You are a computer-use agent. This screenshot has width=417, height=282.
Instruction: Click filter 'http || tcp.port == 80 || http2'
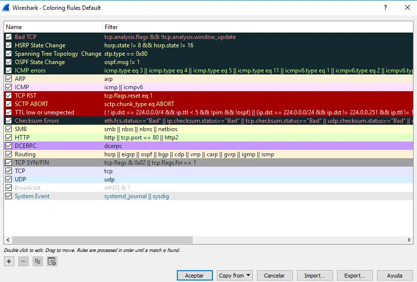point(141,138)
